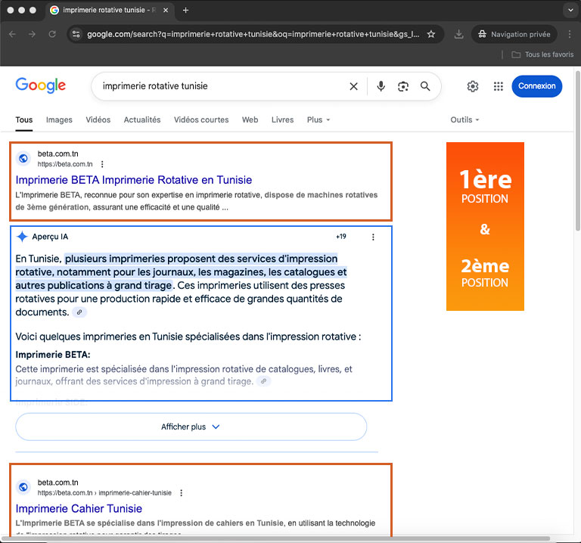Select the Actualités tab

tap(142, 119)
